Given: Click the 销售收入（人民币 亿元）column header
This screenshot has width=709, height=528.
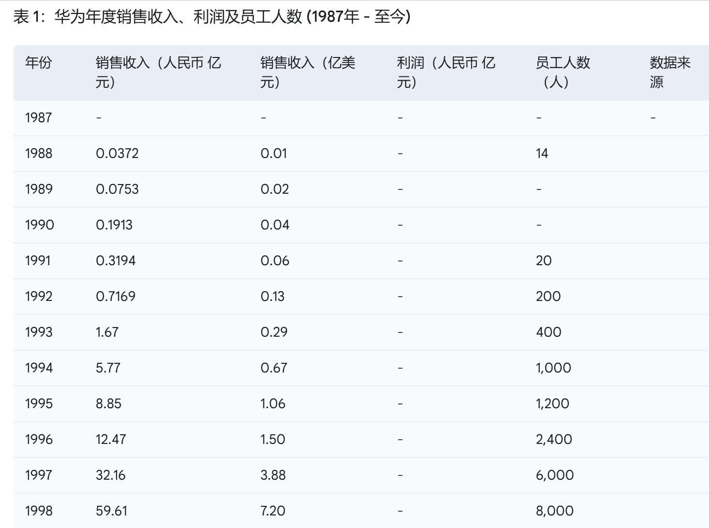Looking at the screenshot, I should point(158,72).
